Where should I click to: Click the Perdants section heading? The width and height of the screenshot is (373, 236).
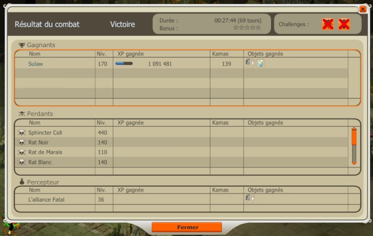point(40,114)
